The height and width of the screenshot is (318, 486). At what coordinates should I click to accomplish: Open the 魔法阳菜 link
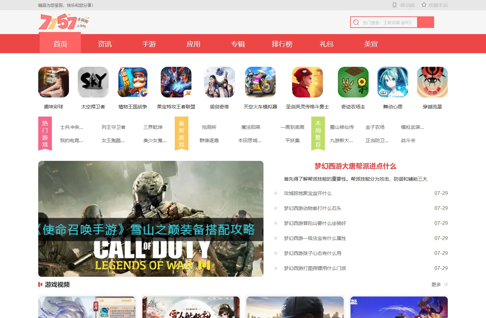(x=251, y=127)
